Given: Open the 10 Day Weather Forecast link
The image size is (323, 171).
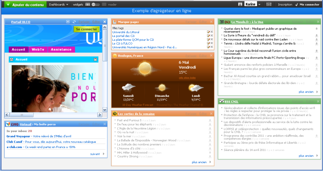Looking at the screenshot, I should tap(138, 105).
